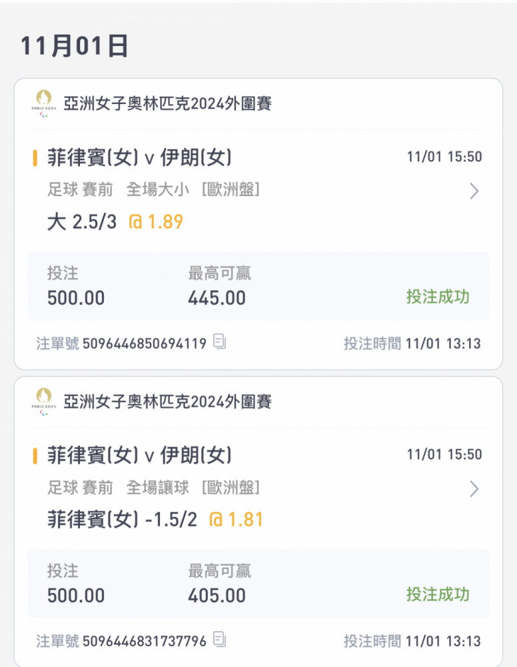Expand details chevron of 全場大小 bet
517x667 pixels.
coord(474,191)
